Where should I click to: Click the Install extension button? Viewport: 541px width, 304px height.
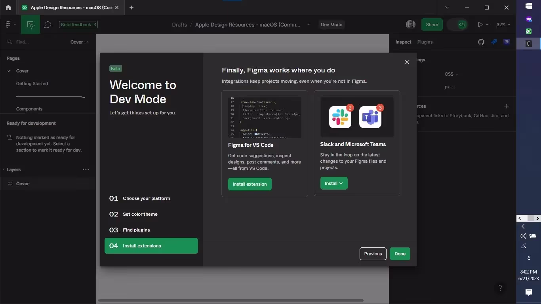pyautogui.click(x=250, y=184)
